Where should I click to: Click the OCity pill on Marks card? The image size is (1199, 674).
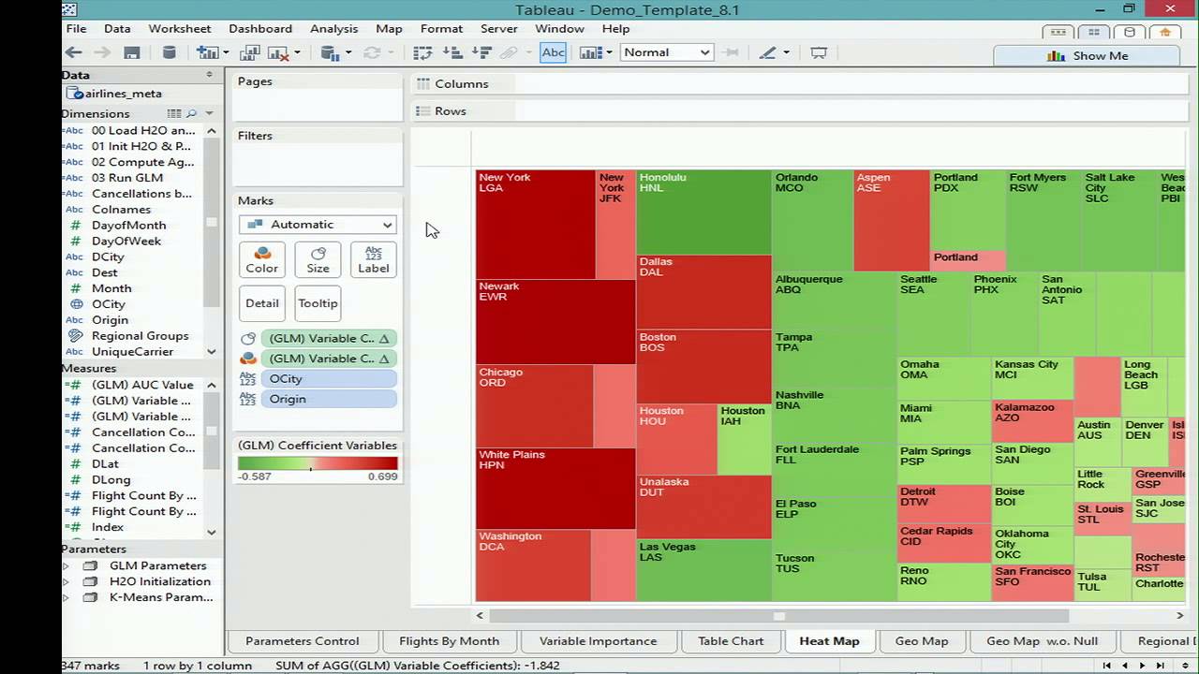pos(329,379)
